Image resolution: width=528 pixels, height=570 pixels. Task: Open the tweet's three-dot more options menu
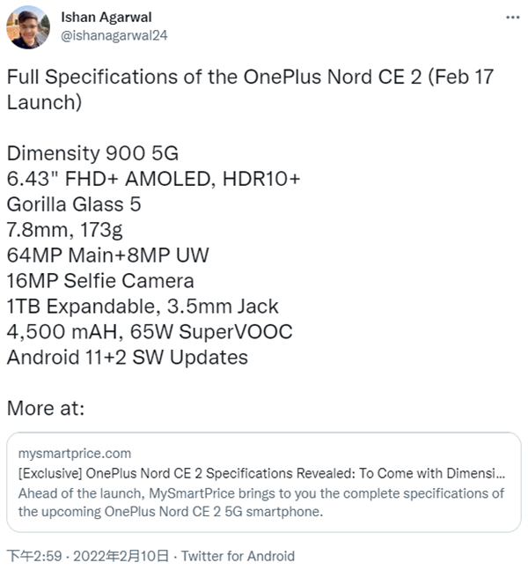coord(512,18)
